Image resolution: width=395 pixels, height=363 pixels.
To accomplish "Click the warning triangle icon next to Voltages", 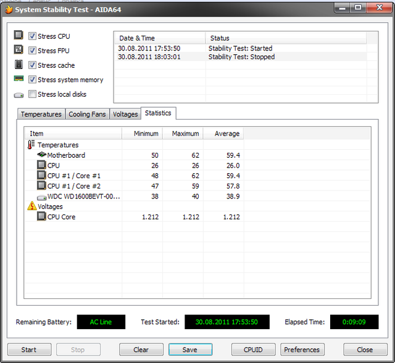I will (x=31, y=206).
